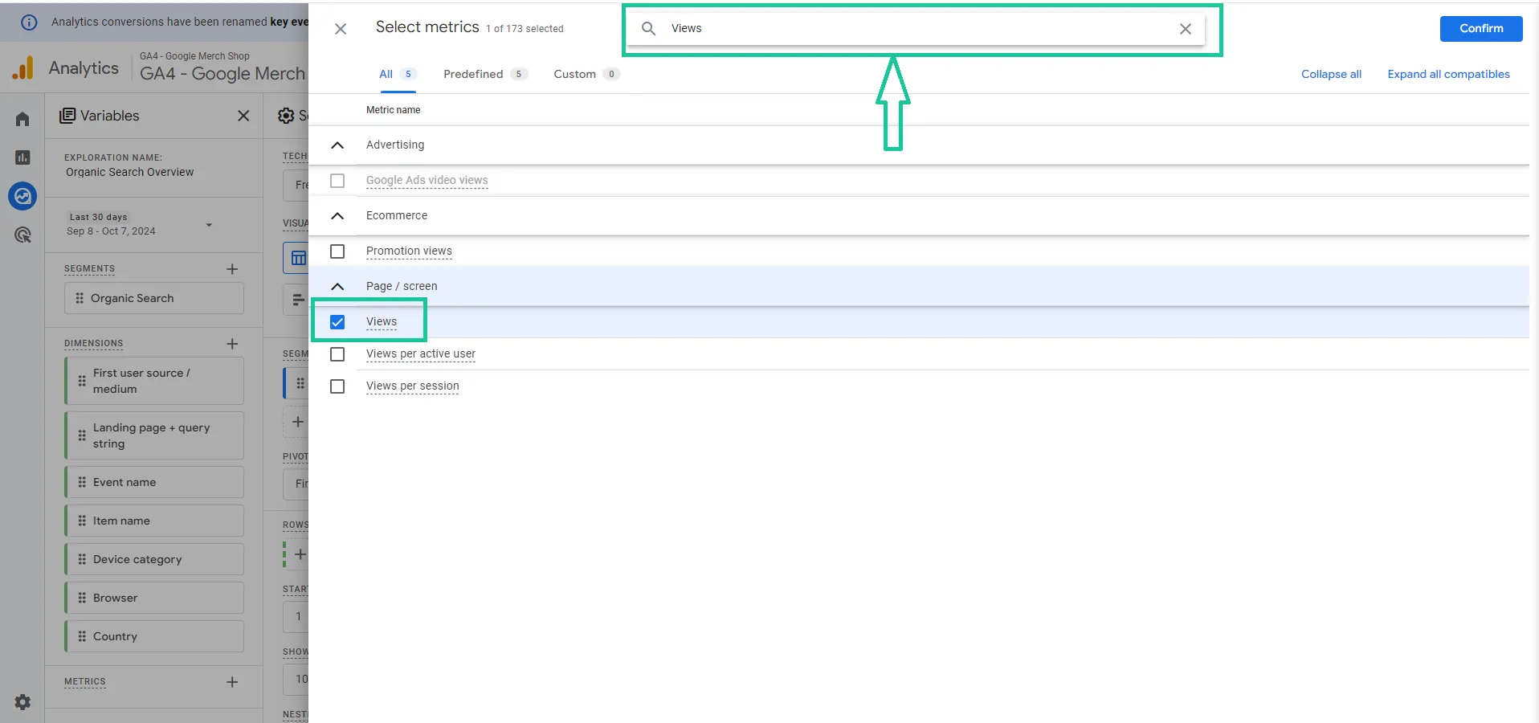Collapse the Ecommerce metric group
Viewport: 1539px width, 723px height.
pos(337,216)
